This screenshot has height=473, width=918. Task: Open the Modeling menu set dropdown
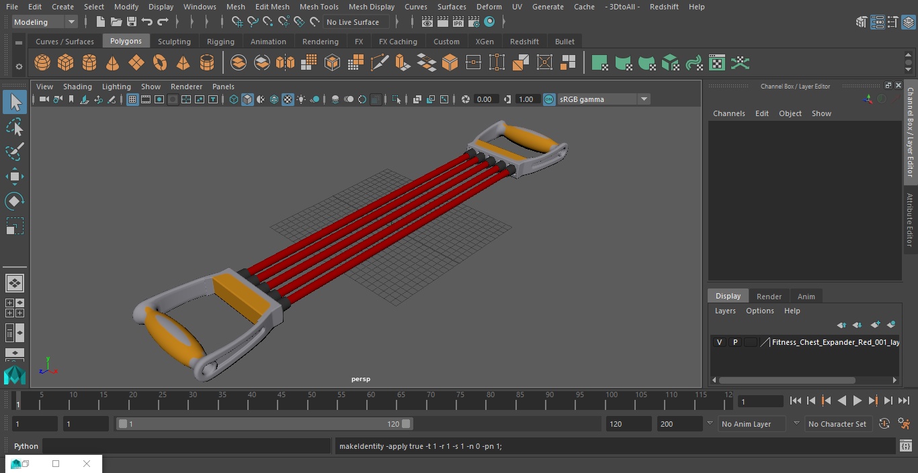[x=45, y=22]
